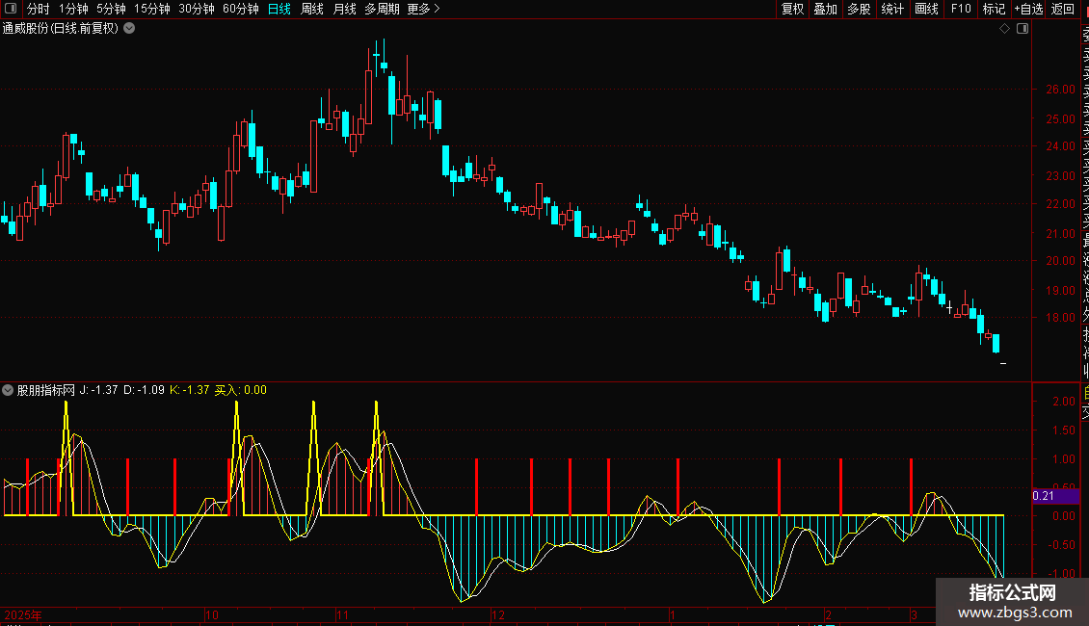Click the 叠加 overlay button
This screenshot has width=1089, height=626.
point(826,9)
